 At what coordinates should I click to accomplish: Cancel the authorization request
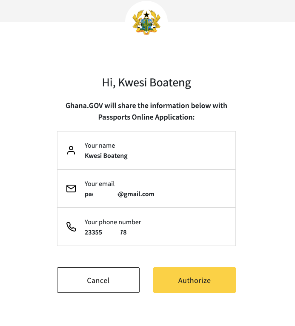[x=98, y=280]
